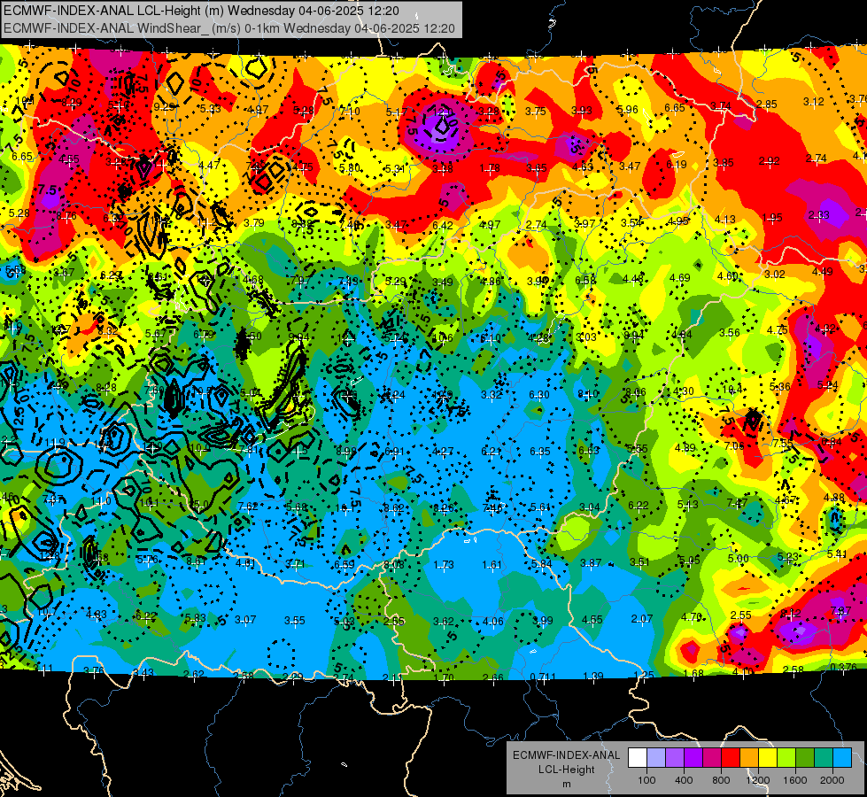The height and width of the screenshot is (797, 867).
Task: Click the legend title ECMWF-INDEX-ANAL
Action: (566, 755)
